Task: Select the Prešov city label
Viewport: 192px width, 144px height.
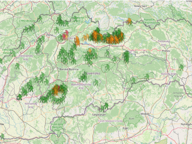Action: click(x=166, y=51)
